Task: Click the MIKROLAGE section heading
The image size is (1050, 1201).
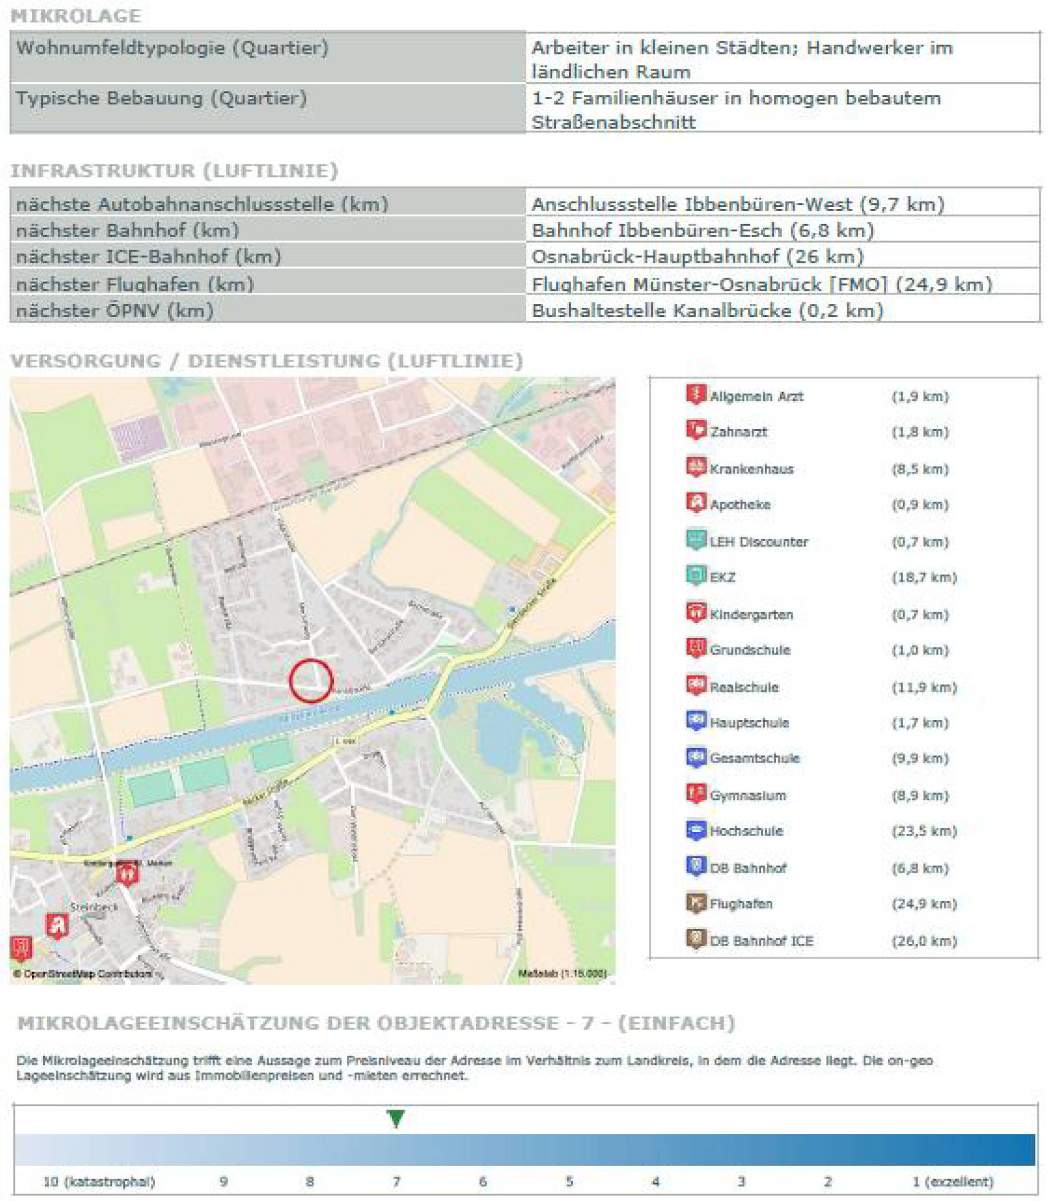Action: 76,16
